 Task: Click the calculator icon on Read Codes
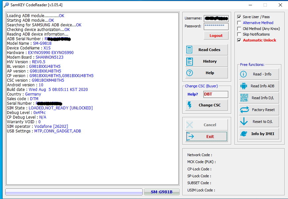[x=189, y=50]
